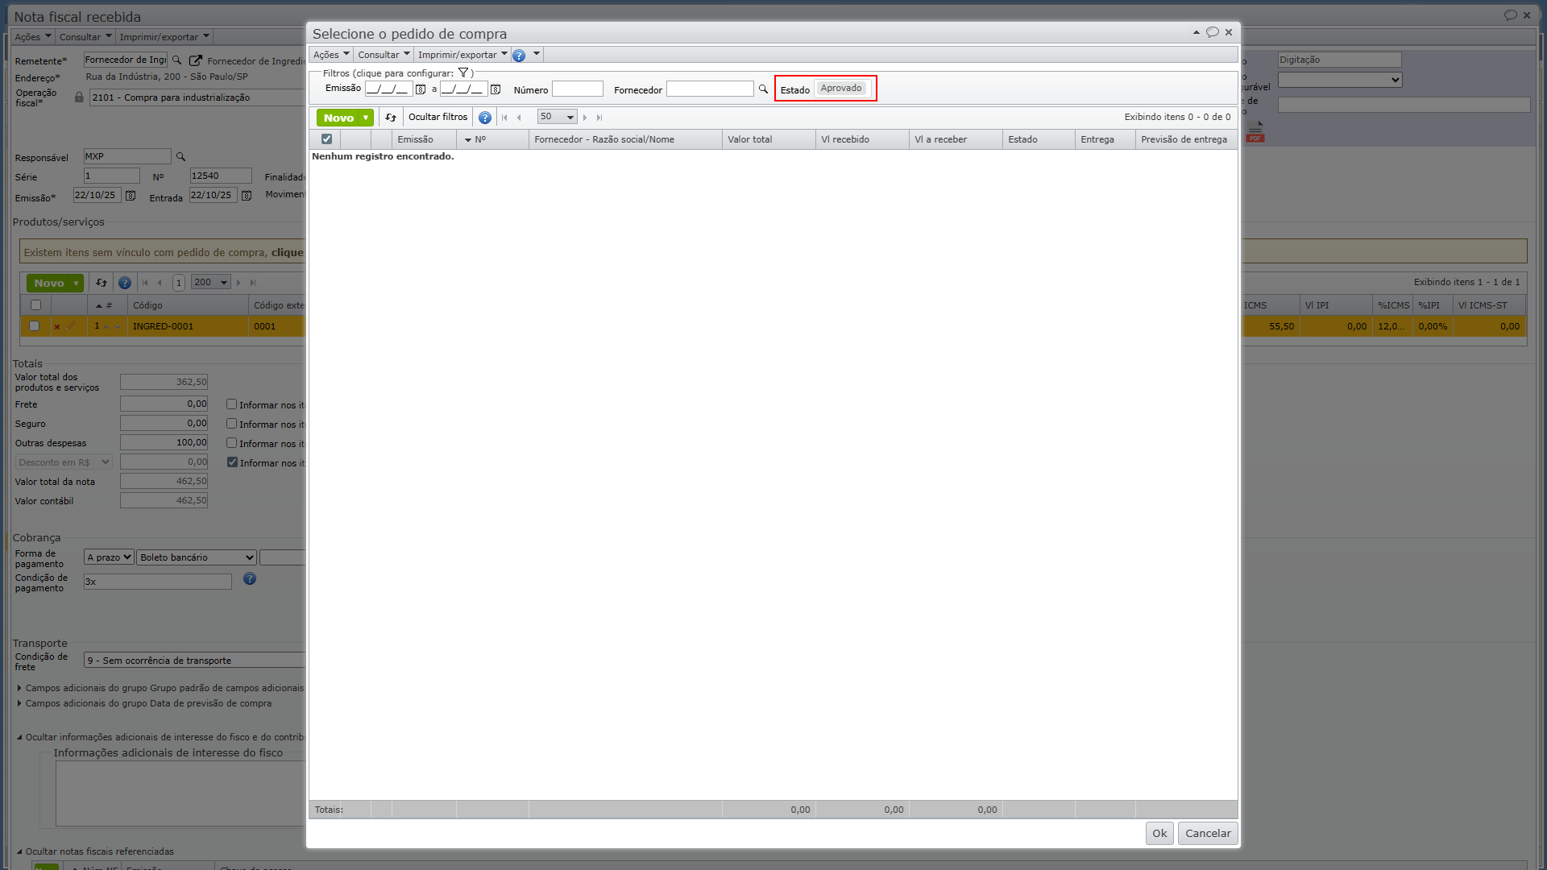Open Ações menu in the dialog
This screenshot has height=870, width=1547.
point(331,55)
